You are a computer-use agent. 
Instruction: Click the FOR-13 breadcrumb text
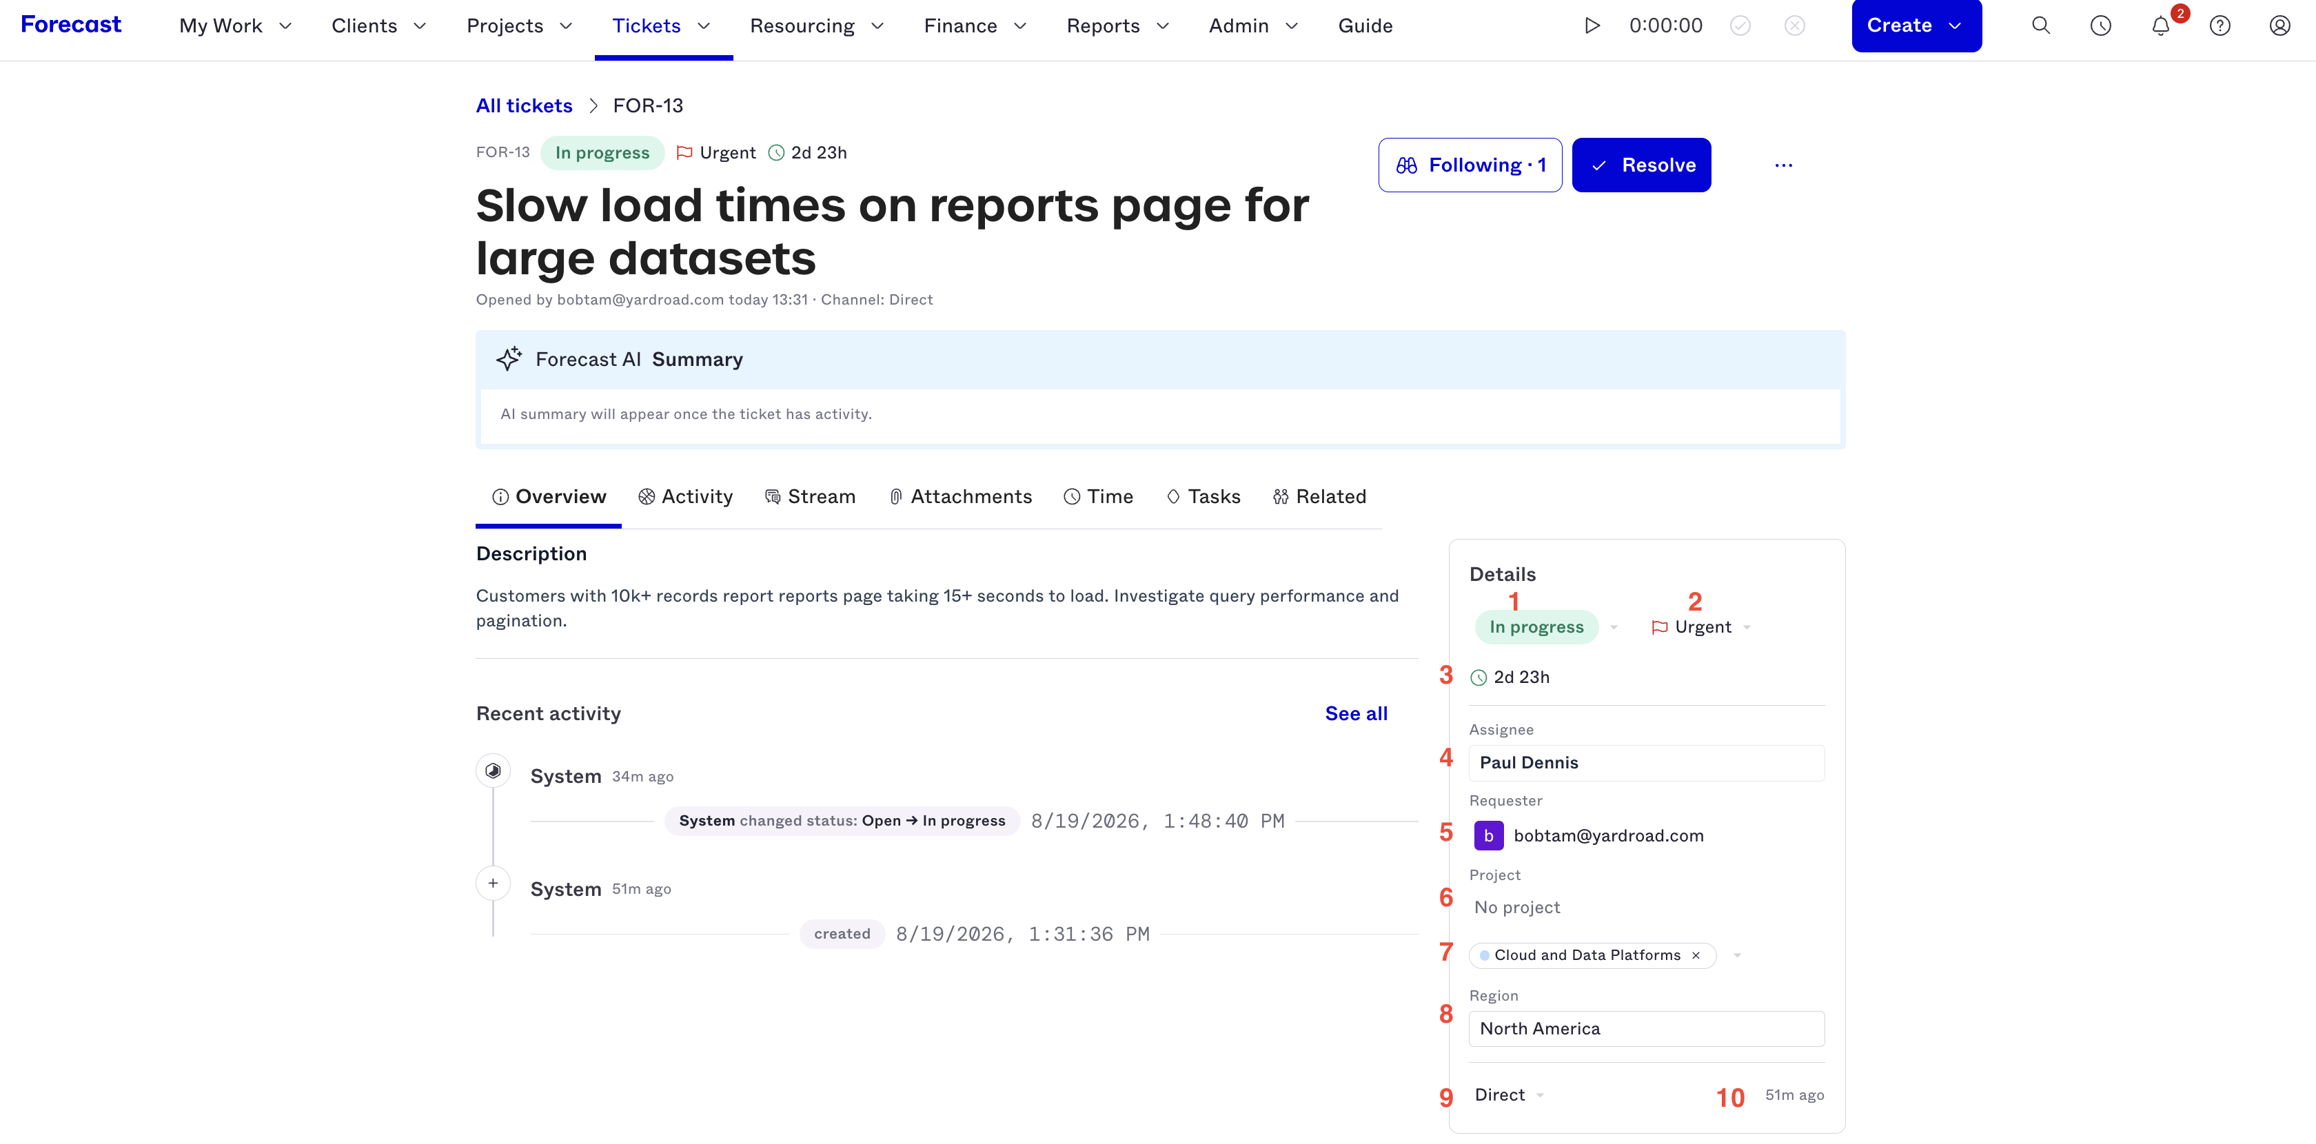click(648, 106)
